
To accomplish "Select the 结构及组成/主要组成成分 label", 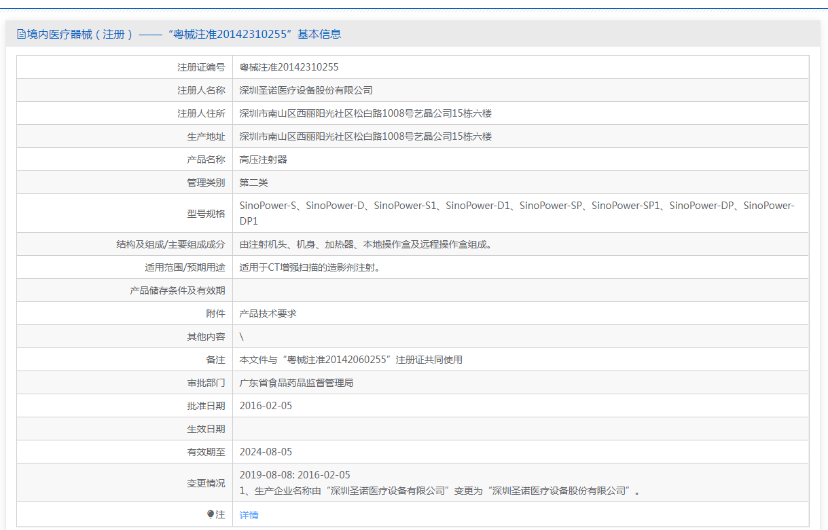I will tap(170, 244).
